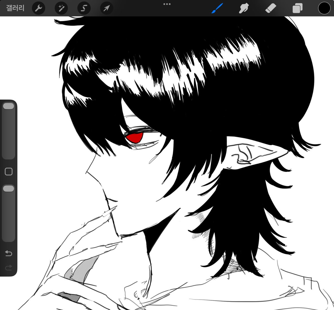Redo with the redo arrow in sidebar
The image size is (334, 310).
tap(9, 268)
